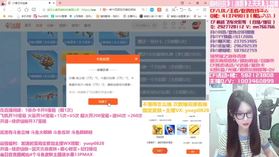
Task: Click the Douyu logo in site header
Action: [x=13, y=25]
